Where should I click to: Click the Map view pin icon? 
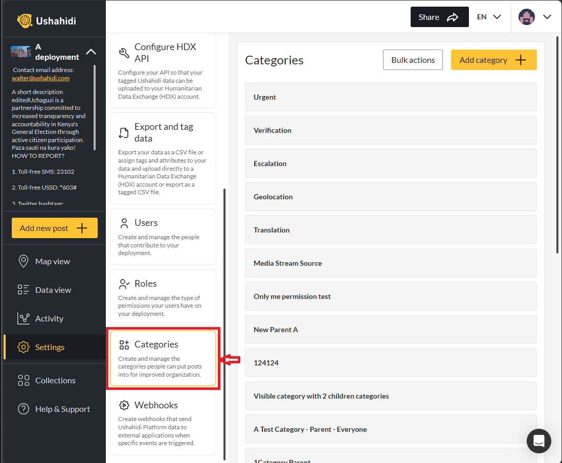(24, 261)
